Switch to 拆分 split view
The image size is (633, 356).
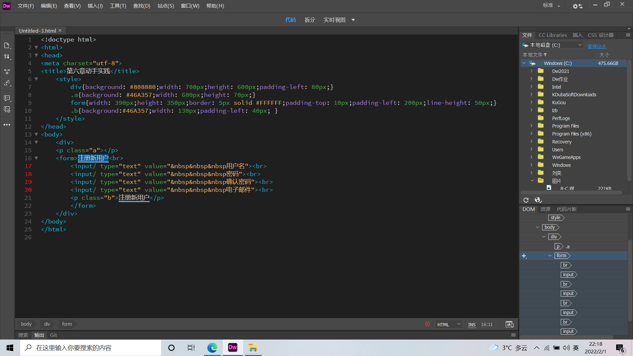point(310,20)
